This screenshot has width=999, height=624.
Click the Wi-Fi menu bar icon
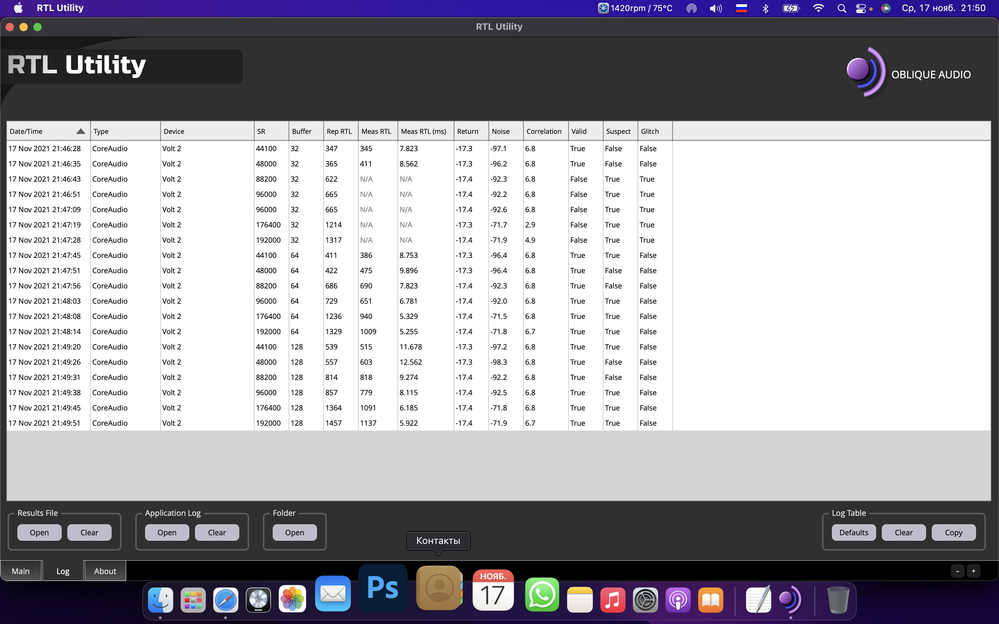coord(818,8)
